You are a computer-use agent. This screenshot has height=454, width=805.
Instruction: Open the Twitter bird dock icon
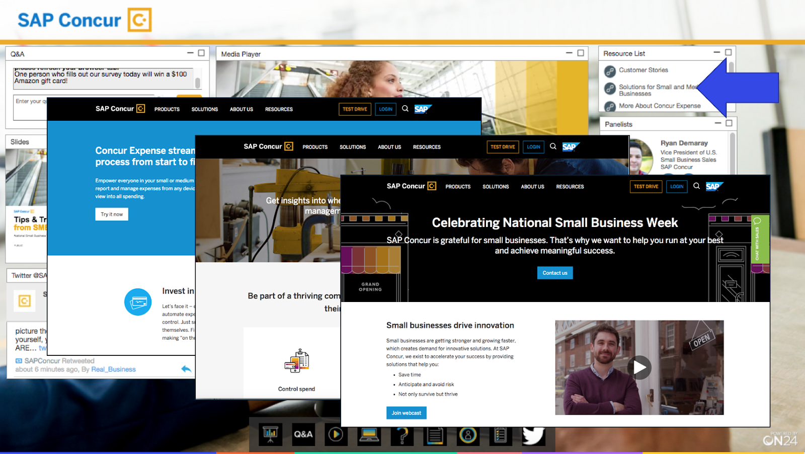tap(533, 435)
